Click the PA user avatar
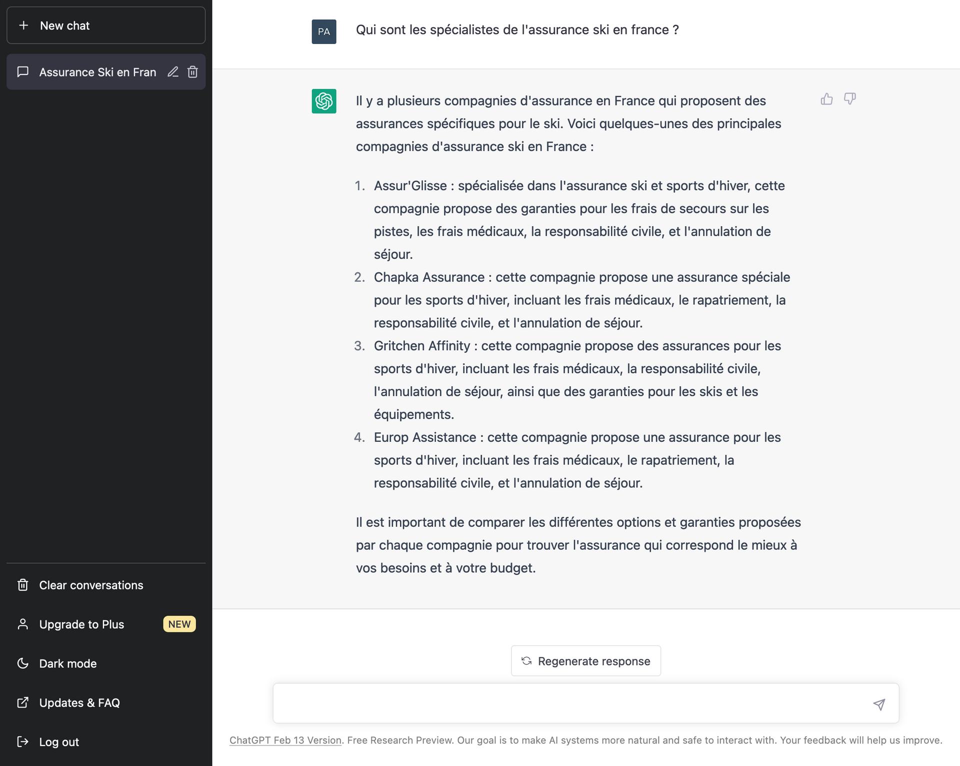The height and width of the screenshot is (766, 960). coord(324,32)
